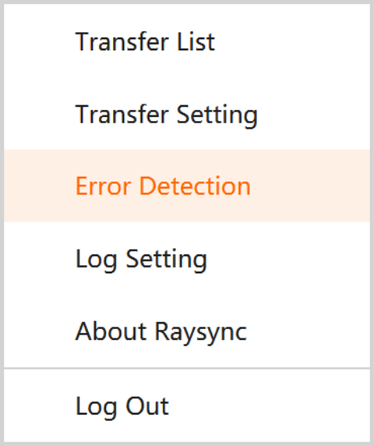Screen dimensions: 374x446
Task: Select Transfer Setting from the menu
Action: coord(187,114)
